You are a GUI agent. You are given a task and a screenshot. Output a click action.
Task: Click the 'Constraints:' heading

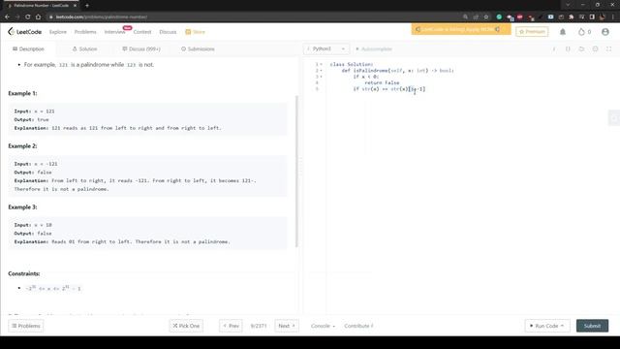[x=24, y=273]
